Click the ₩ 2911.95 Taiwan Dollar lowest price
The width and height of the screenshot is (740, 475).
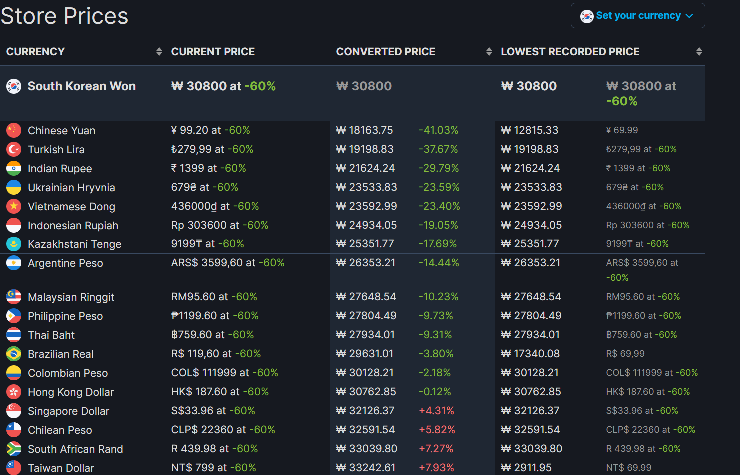526,468
